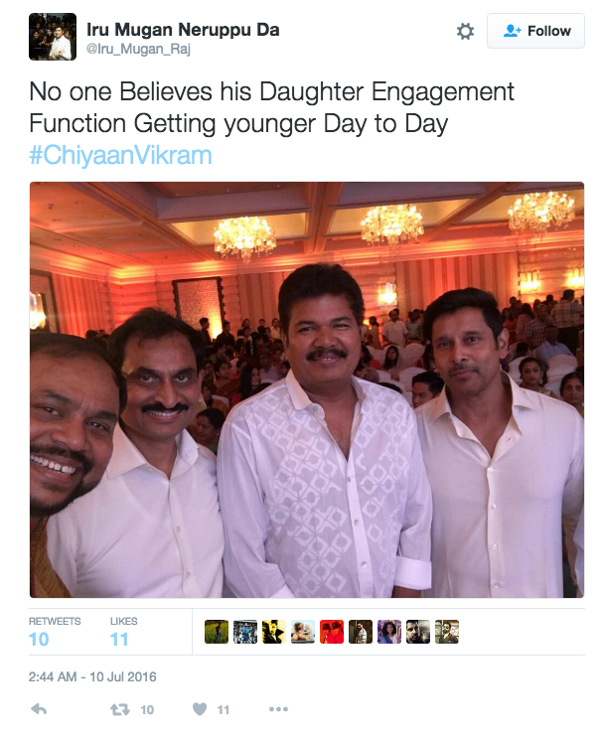Open the last liker avatar in the row

(x=447, y=632)
